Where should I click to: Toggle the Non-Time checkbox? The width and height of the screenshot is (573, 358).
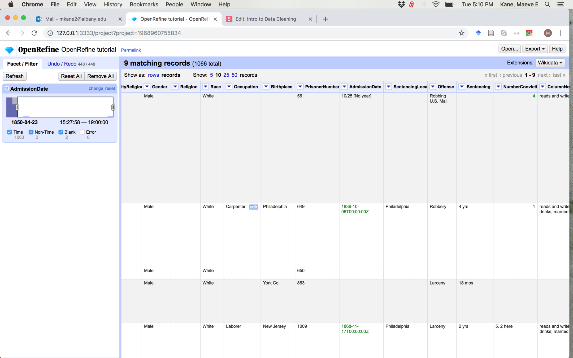[31, 132]
